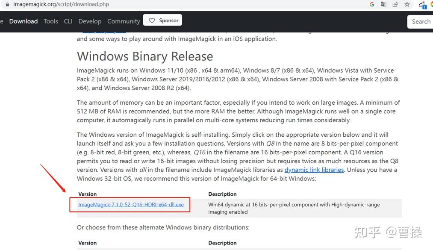Click the share page icon
This screenshot has width=433, height=250.
[395, 4]
